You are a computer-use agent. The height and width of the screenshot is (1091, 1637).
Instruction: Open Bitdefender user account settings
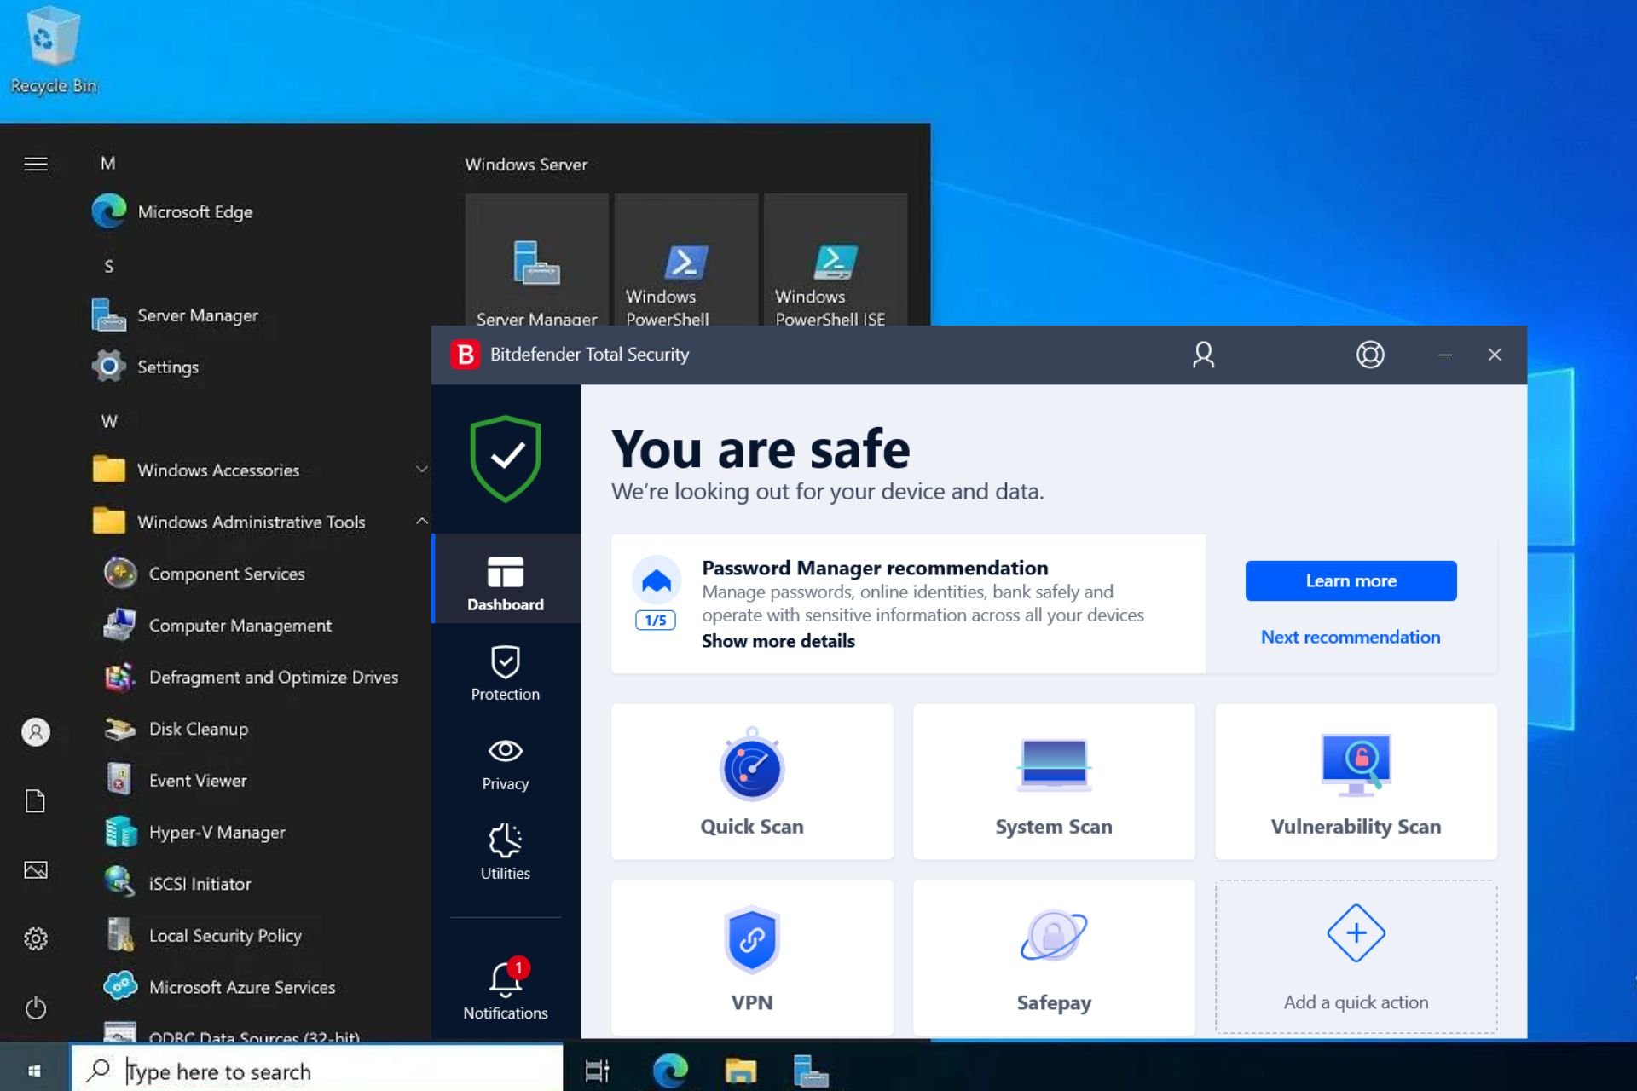tap(1203, 355)
